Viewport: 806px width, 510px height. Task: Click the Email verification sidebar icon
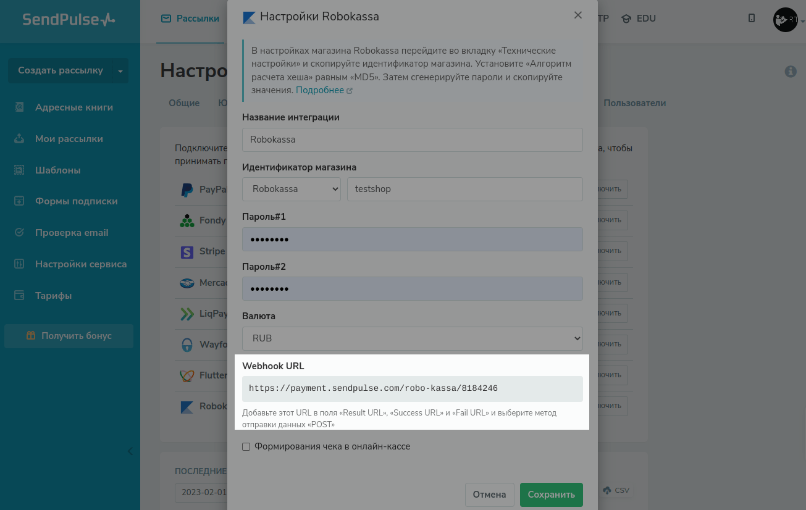(19, 233)
